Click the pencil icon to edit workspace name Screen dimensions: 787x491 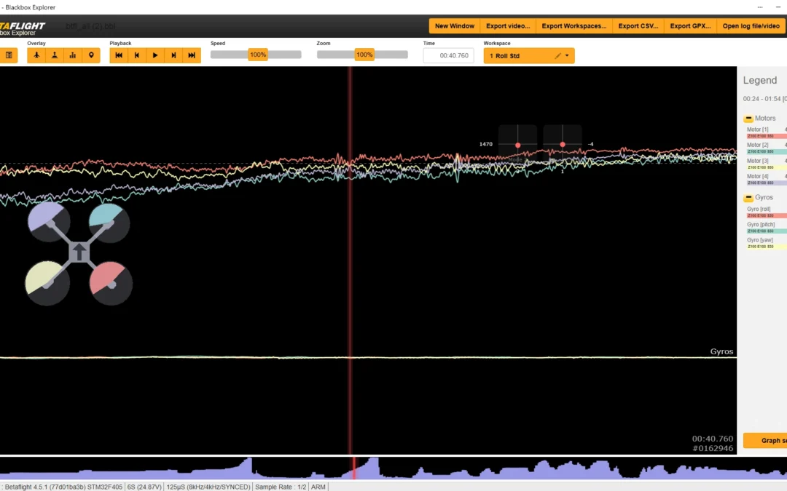[557, 55]
